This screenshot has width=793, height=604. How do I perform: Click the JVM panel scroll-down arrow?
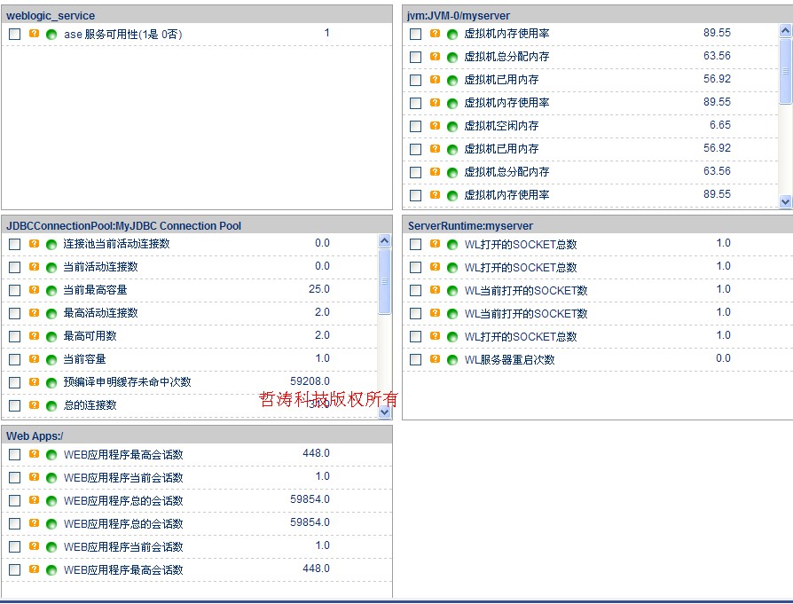pos(785,201)
